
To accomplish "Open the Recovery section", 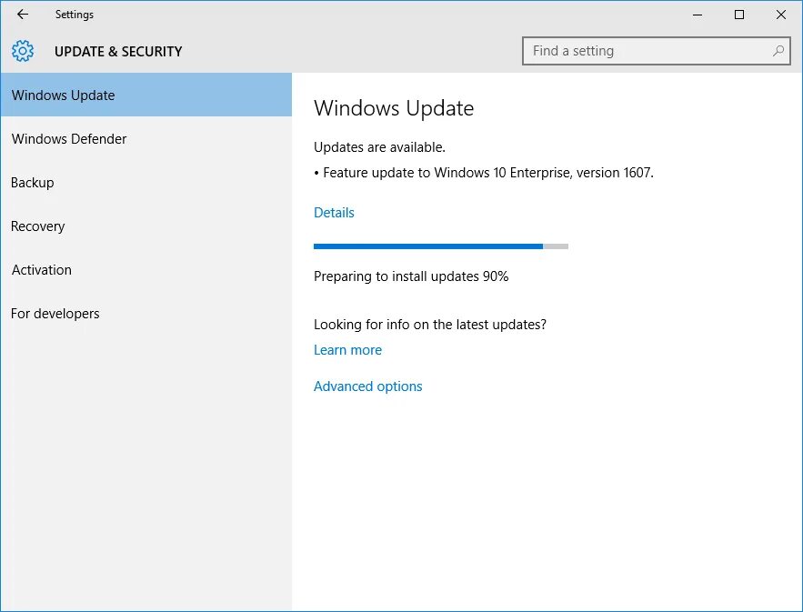I will click(146, 226).
